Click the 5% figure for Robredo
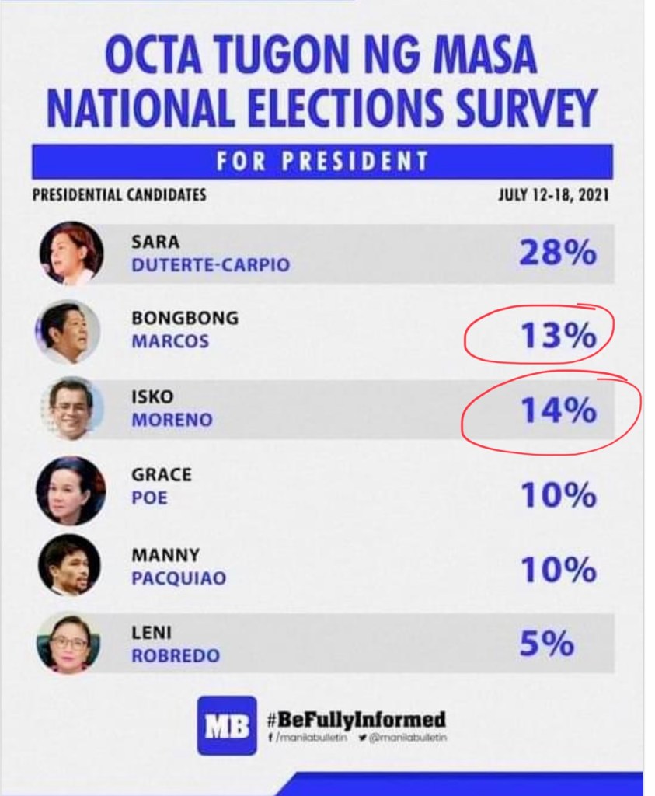Viewport: 655px width, 796px height. pos(546,644)
